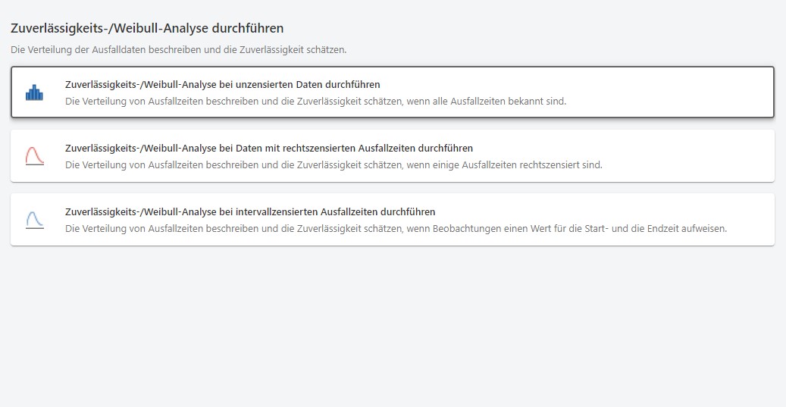
Task: Click the blue histogram icon for uncensored data
Action: click(34, 92)
